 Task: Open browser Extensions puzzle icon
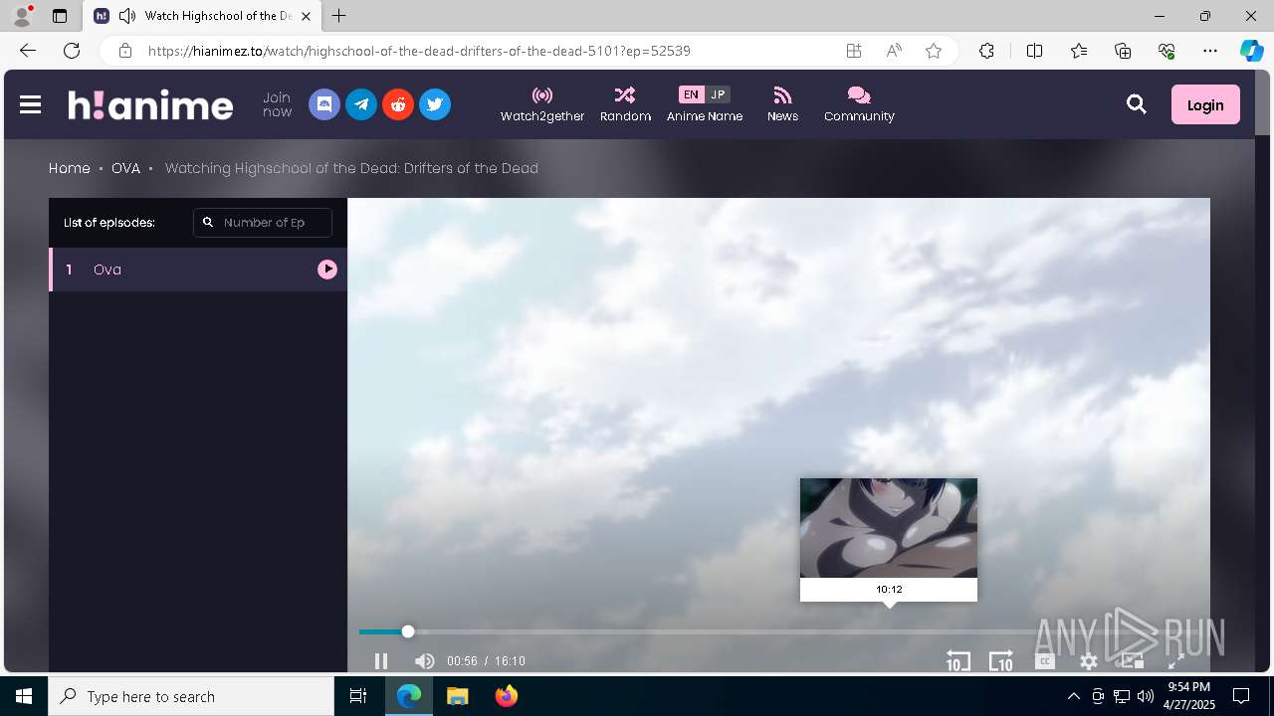pos(986,51)
